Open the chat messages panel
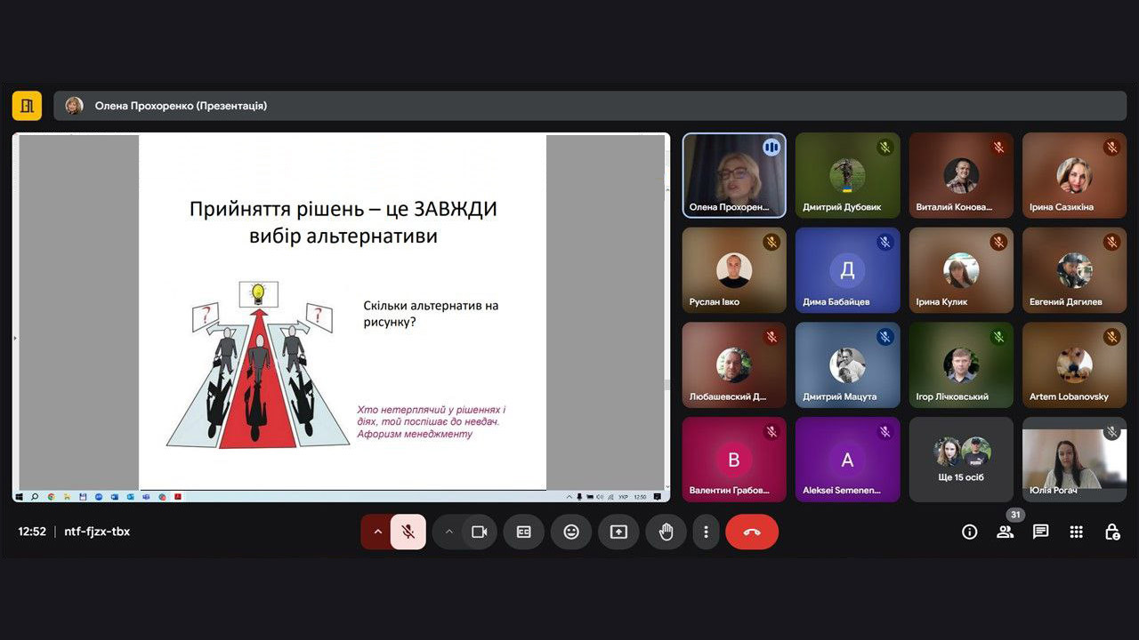The height and width of the screenshot is (640, 1139). 1040,532
